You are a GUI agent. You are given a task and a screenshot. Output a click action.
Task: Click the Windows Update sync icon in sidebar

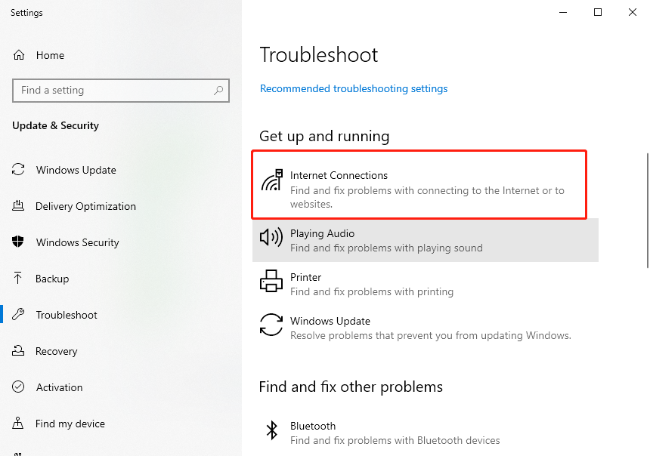18,169
